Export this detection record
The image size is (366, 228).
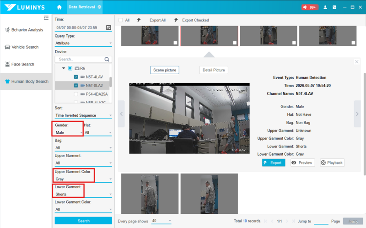click(x=274, y=163)
